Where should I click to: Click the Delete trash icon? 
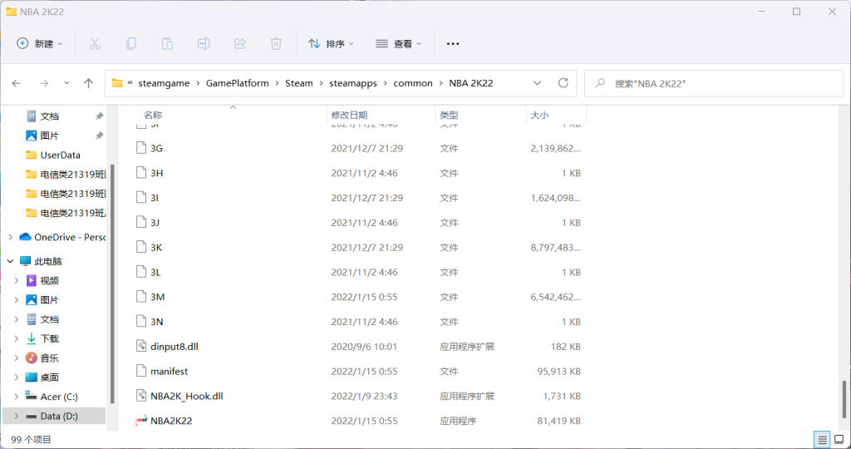click(276, 44)
